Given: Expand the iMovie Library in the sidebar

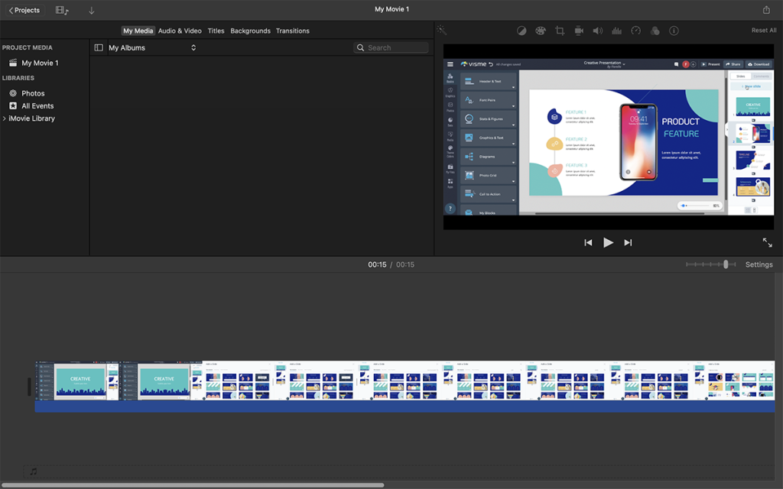Looking at the screenshot, I should click(5, 118).
